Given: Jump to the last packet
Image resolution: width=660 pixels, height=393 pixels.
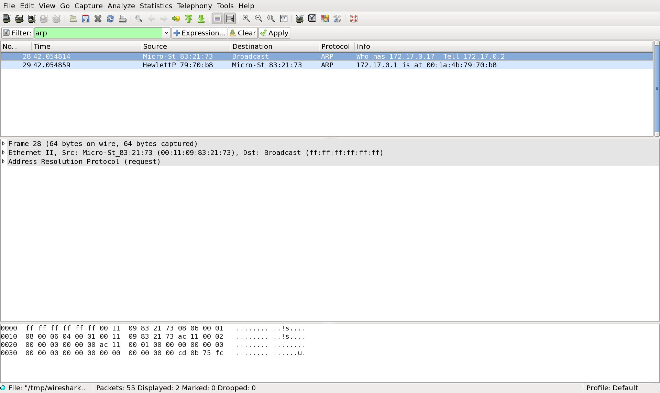Looking at the screenshot, I should 201,19.
